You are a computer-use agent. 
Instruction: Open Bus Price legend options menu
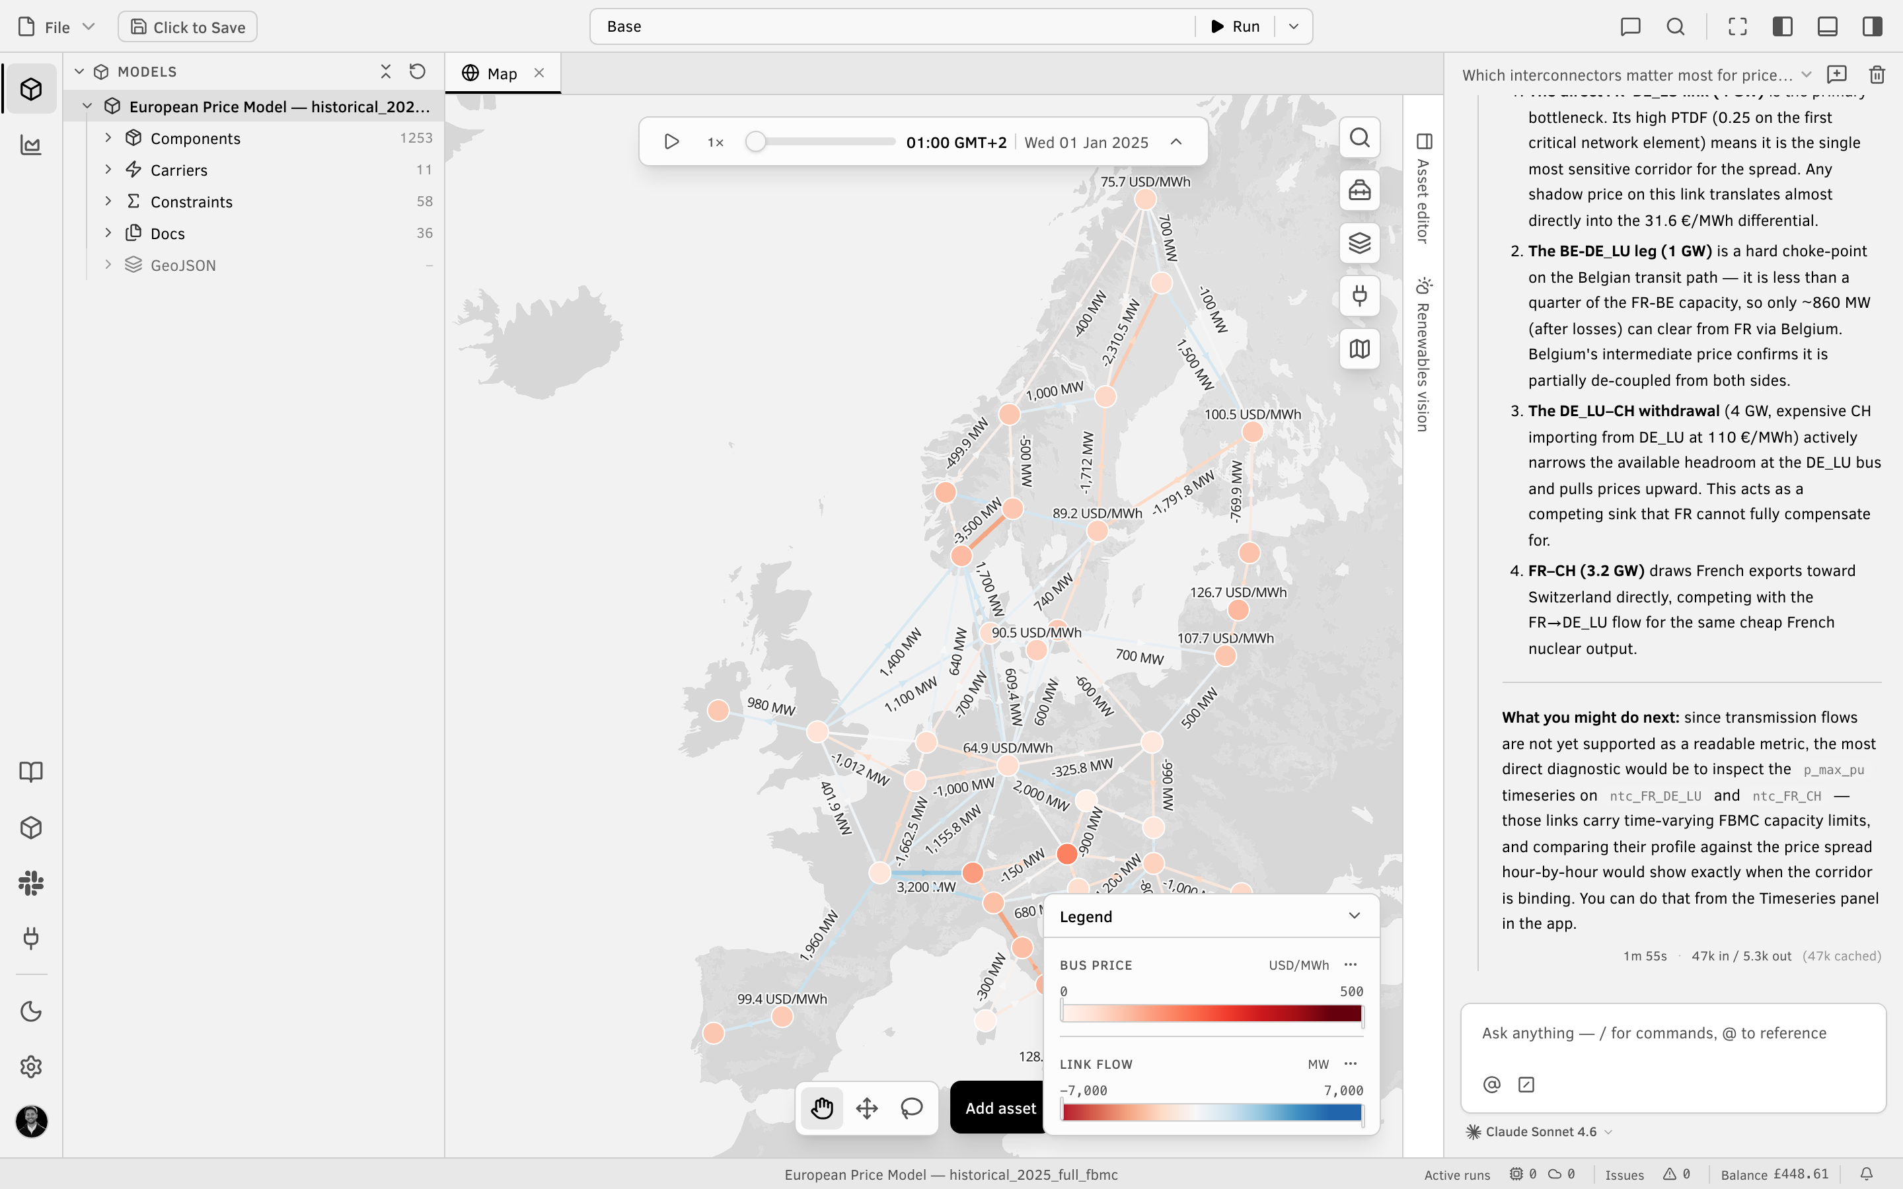1351,965
